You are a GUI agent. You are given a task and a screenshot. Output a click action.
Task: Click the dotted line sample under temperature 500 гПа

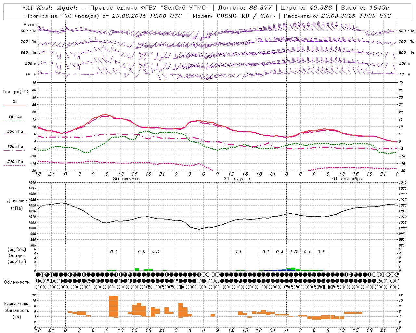click(x=14, y=165)
